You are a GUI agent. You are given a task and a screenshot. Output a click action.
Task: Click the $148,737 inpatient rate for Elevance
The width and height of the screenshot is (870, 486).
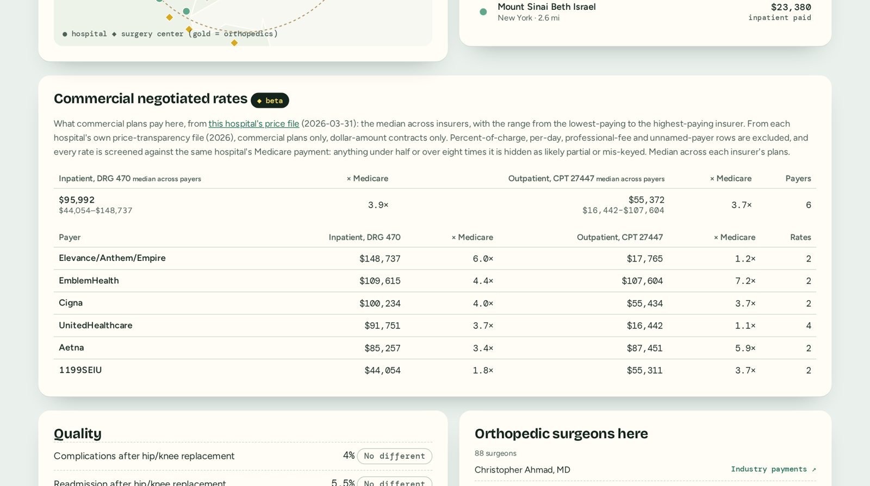pyautogui.click(x=380, y=259)
